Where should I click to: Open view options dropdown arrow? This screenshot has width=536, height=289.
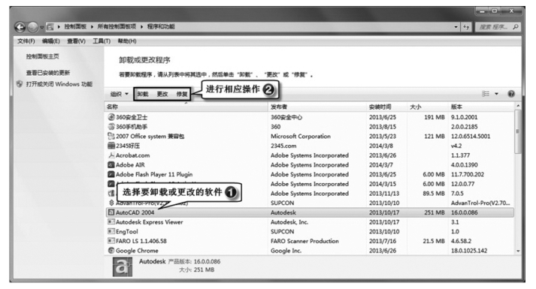(496, 94)
